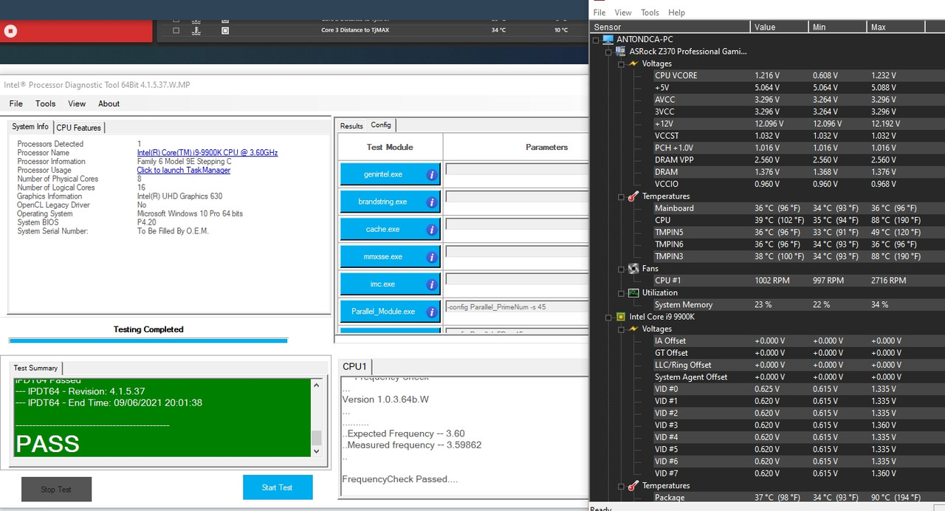
Task: Click the genintel.exe parameters field
Action: coord(517,170)
